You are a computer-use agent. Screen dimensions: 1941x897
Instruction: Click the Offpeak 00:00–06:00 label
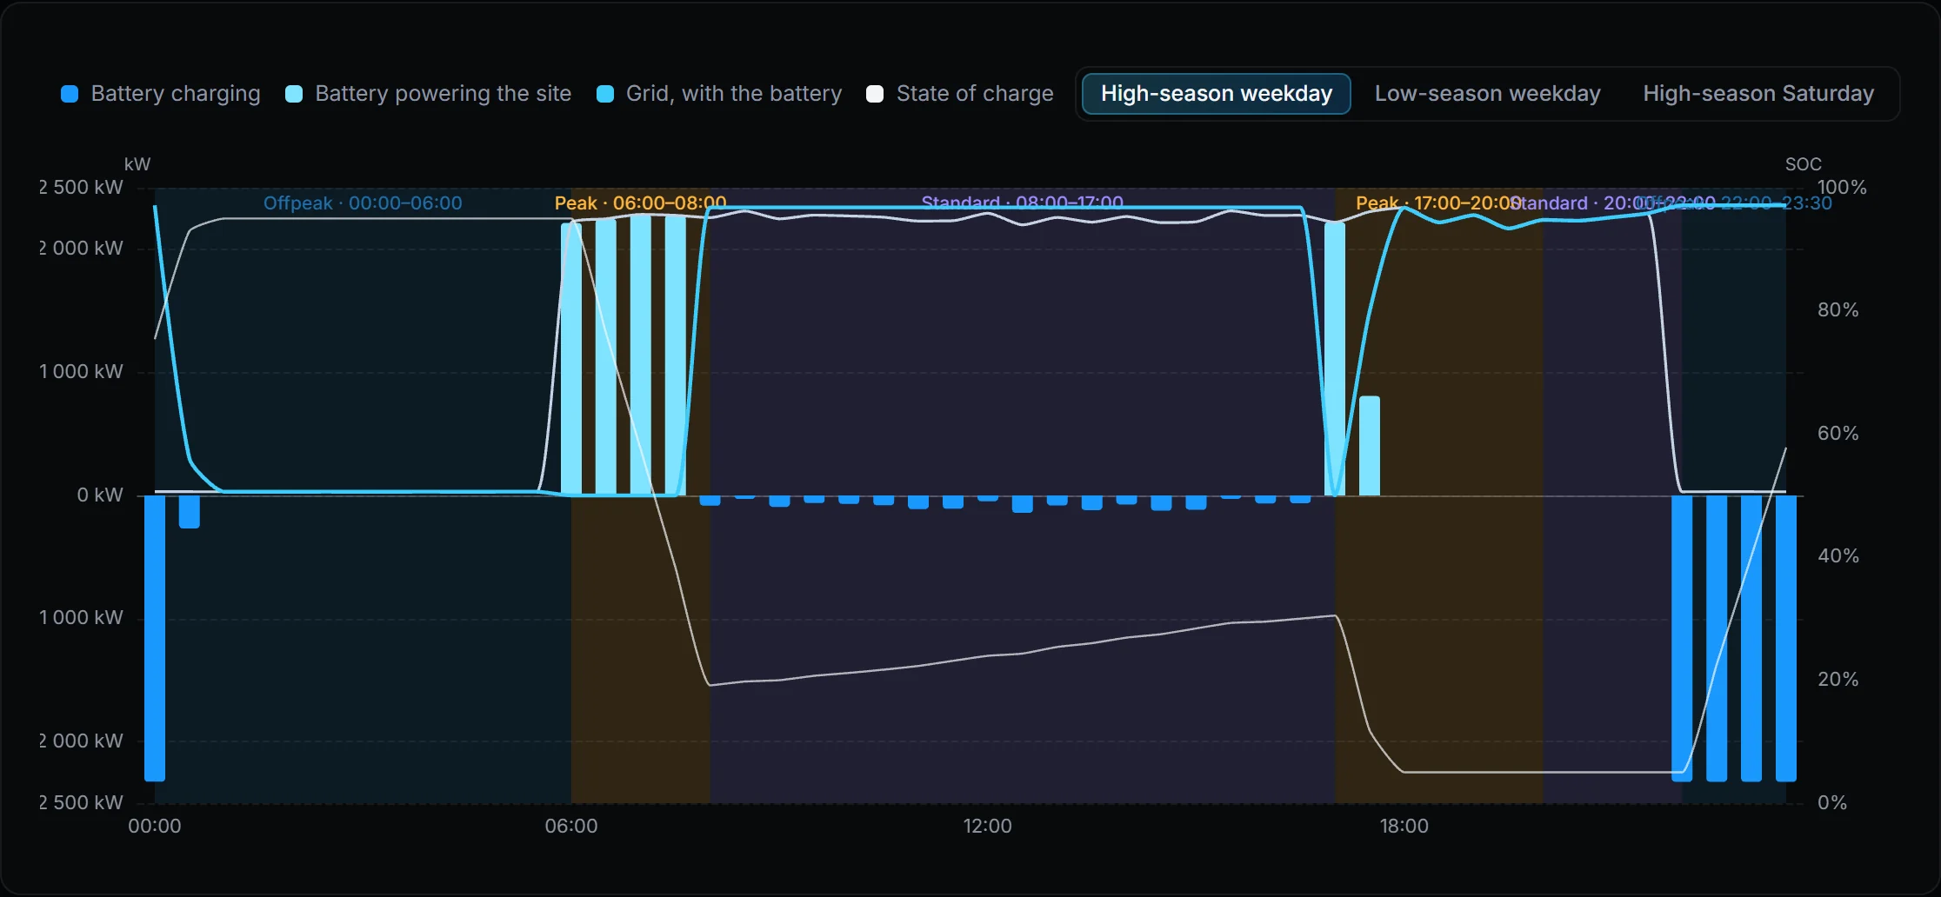[x=363, y=203]
